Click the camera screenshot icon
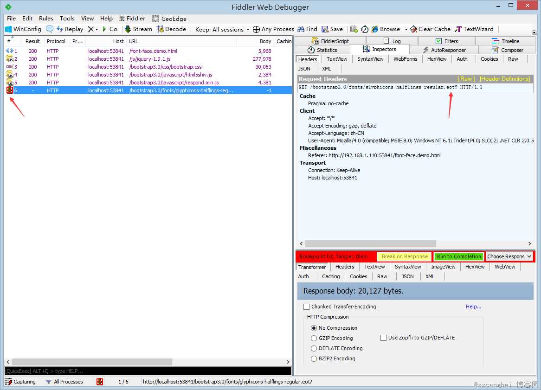This screenshot has width=541, height=390. pyautogui.click(x=354, y=29)
